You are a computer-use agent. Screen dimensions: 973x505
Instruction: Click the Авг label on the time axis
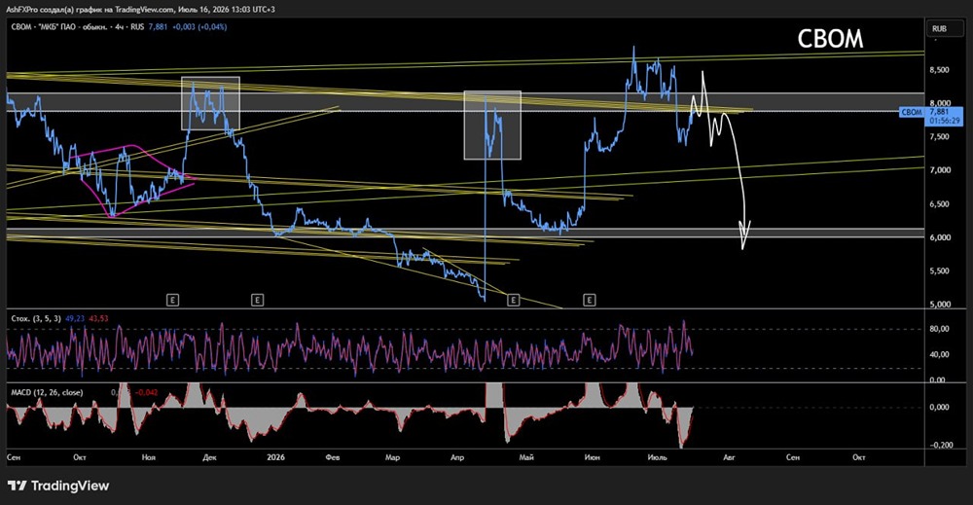point(729,458)
